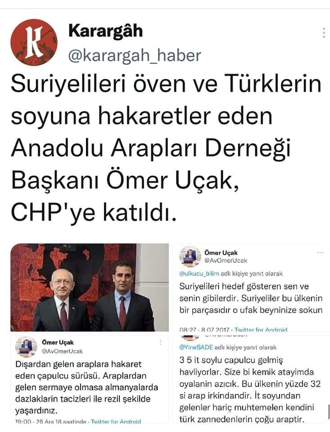The width and height of the screenshot is (330, 432).
Task: Open @AvOmerUcak handle in top-right tweet
Action: 226,261
